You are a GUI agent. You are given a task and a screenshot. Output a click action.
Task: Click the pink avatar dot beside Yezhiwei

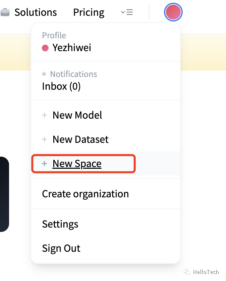point(45,48)
